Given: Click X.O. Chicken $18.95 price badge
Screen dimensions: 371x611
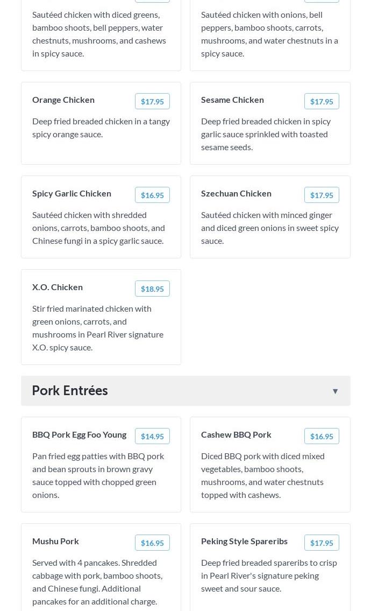Looking at the screenshot, I should point(152,289).
